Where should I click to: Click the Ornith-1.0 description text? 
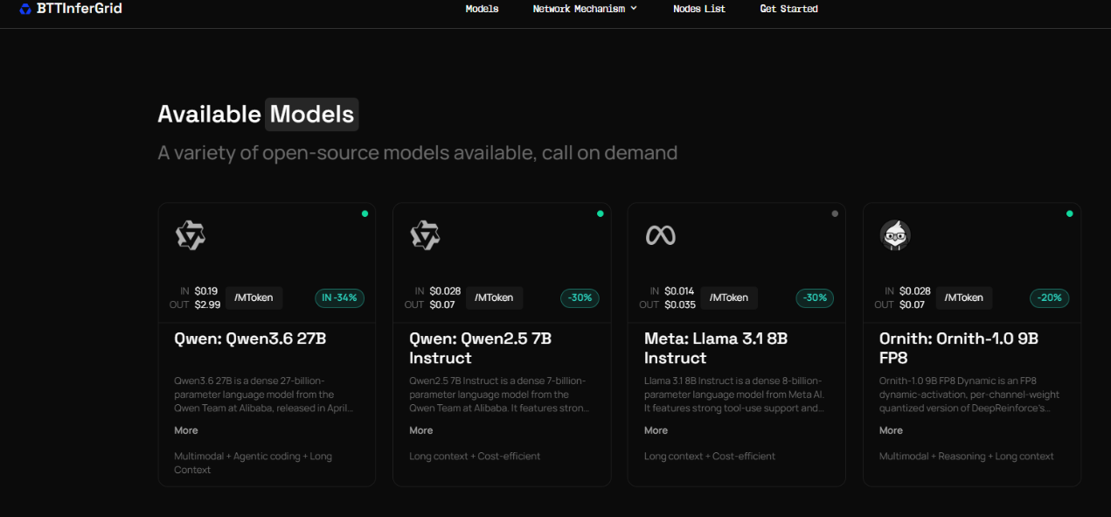[x=969, y=395]
